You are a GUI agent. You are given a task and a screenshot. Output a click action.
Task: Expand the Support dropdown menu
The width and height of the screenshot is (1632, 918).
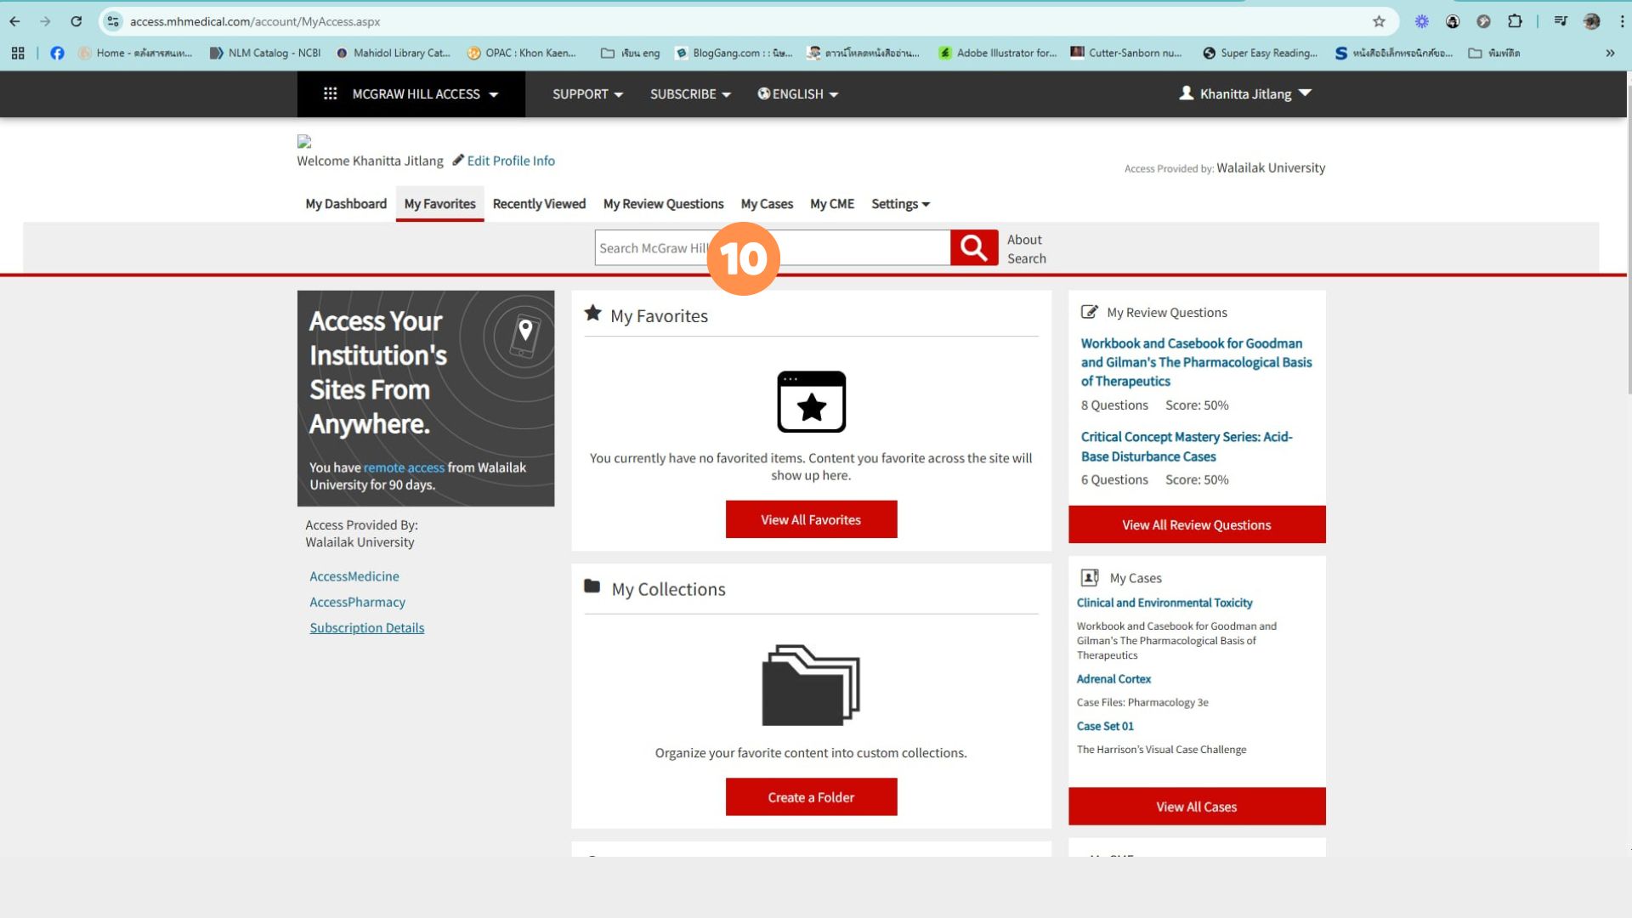[587, 93]
